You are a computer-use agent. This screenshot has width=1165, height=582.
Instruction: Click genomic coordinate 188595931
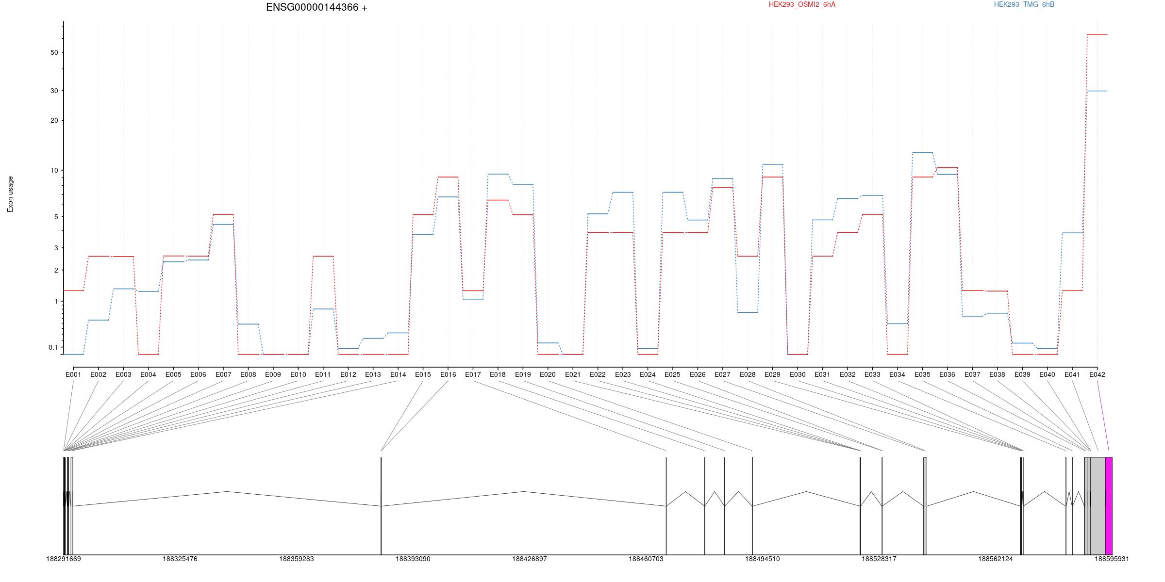click(x=1112, y=559)
